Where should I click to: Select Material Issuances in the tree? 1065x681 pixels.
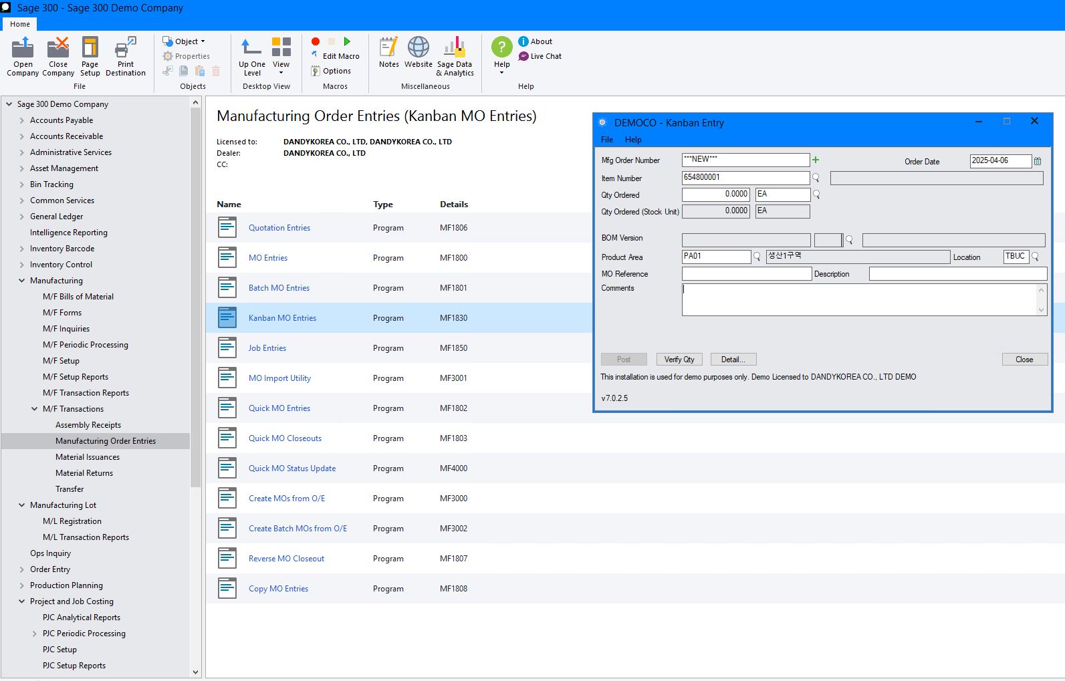click(x=88, y=457)
